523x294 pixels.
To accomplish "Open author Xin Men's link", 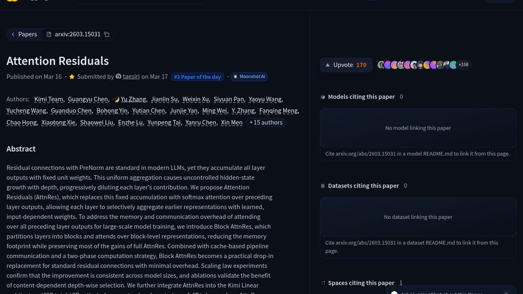I will [x=232, y=123].
